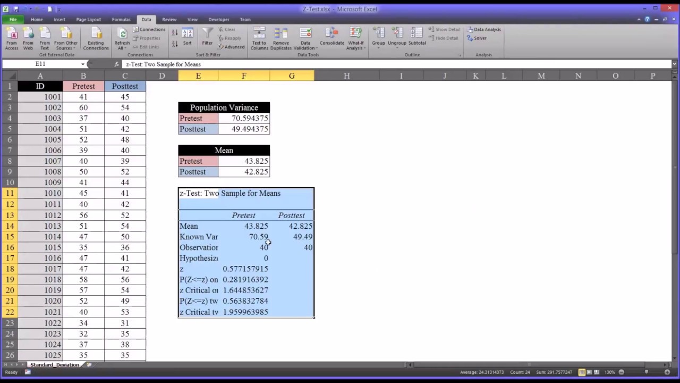Open the File tab
680x383 pixels.
click(x=13, y=20)
